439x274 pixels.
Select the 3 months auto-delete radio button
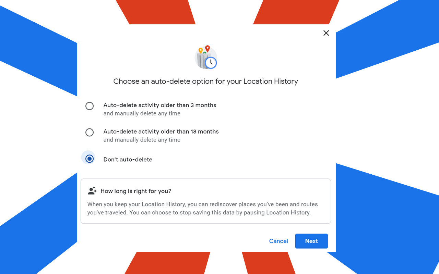(x=90, y=106)
